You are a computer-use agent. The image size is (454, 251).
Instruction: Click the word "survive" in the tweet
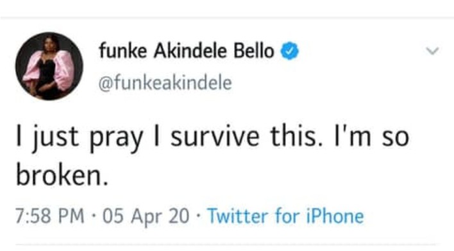tap(215, 137)
